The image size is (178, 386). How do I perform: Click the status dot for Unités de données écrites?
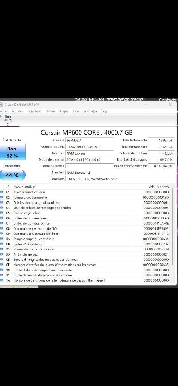click(2, 223)
